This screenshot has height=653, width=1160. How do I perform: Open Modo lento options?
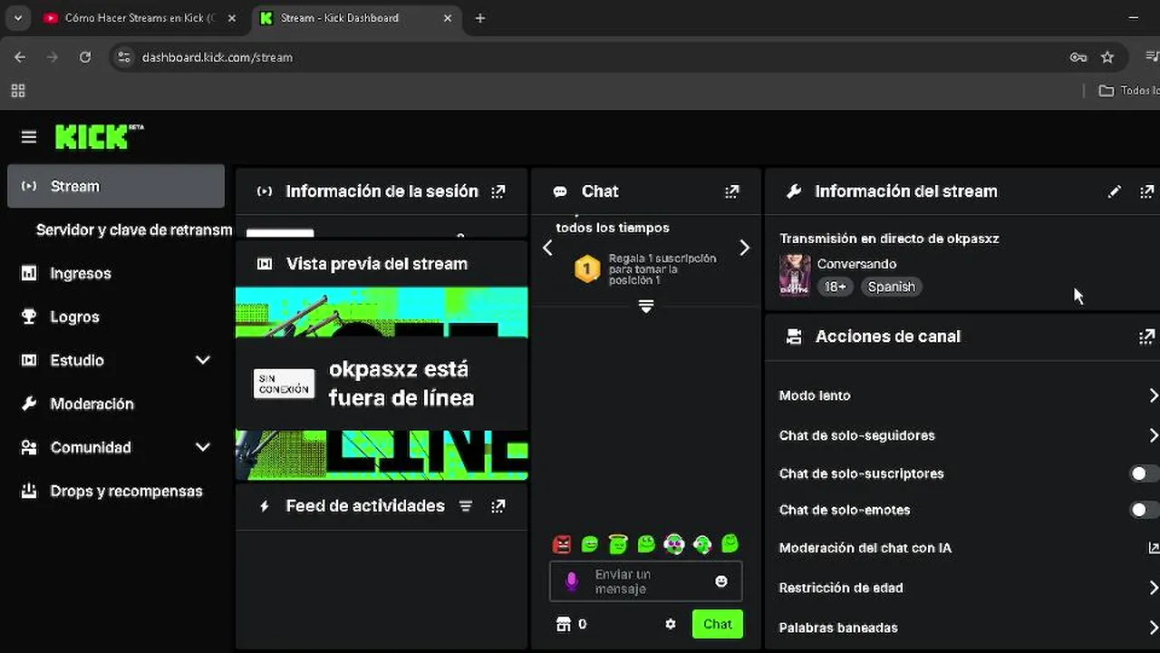pos(967,395)
